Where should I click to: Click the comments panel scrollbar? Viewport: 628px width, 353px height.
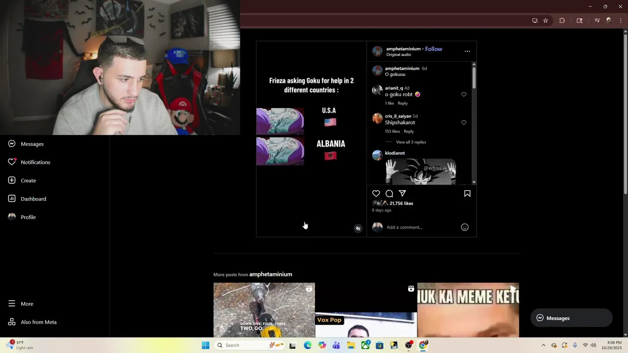pyautogui.click(x=474, y=77)
